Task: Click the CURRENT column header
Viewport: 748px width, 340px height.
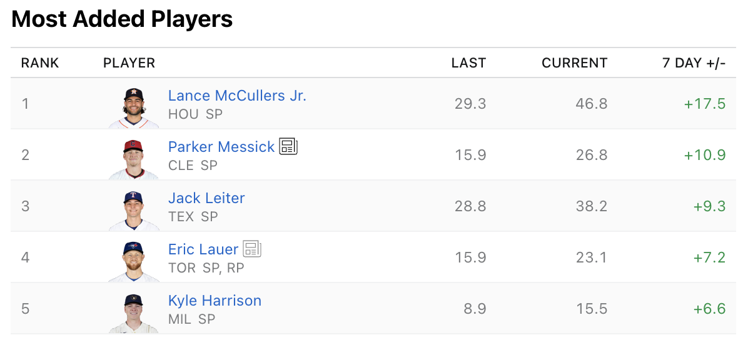Action: [574, 63]
